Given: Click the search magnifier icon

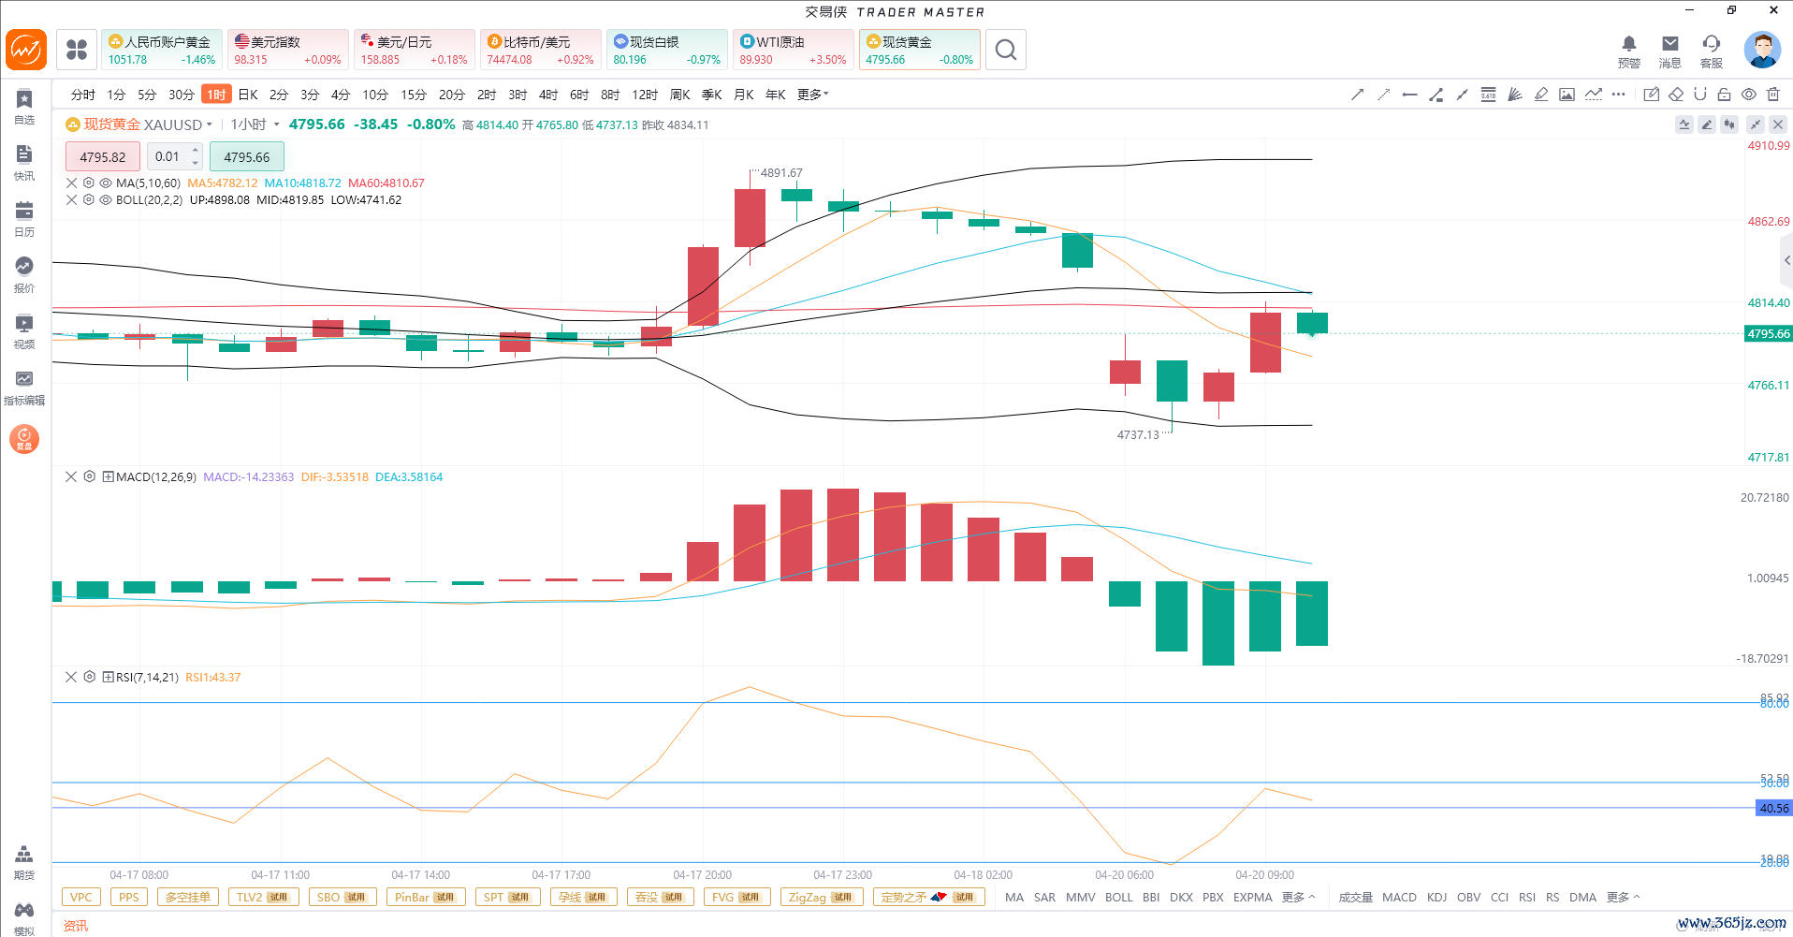Looking at the screenshot, I should pyautogui.click(x=1006, y=51).
